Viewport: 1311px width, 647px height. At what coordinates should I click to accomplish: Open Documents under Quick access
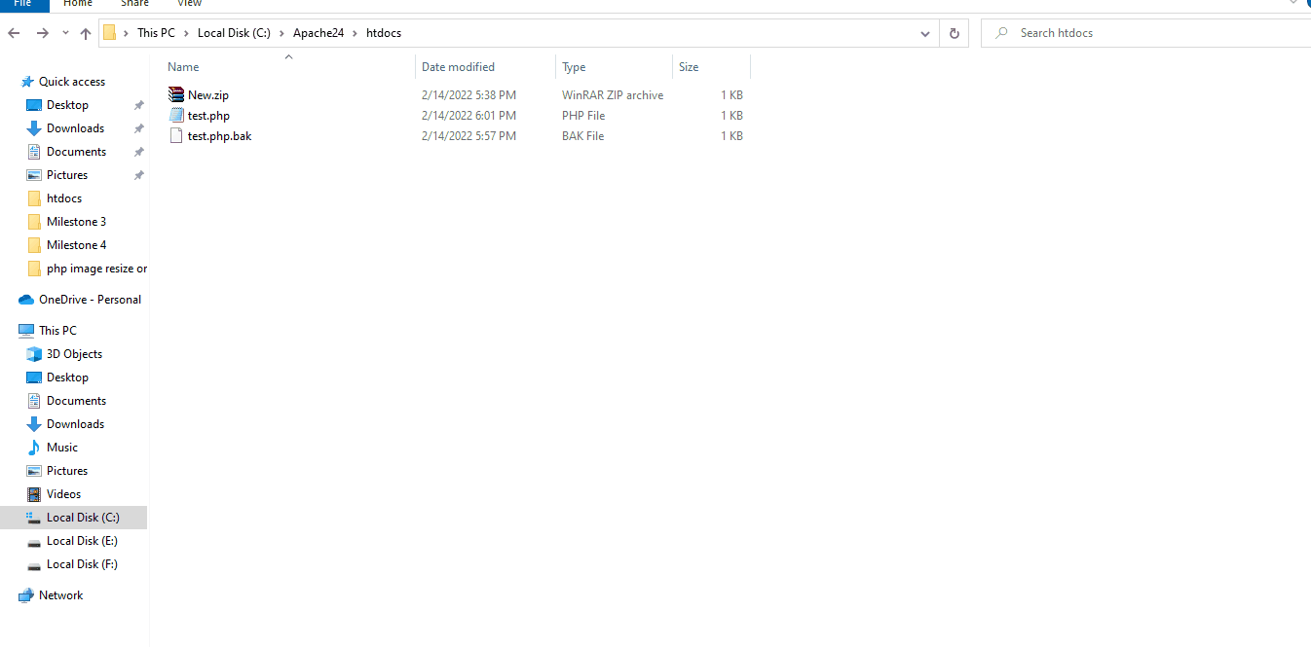[x=76, y=152]
